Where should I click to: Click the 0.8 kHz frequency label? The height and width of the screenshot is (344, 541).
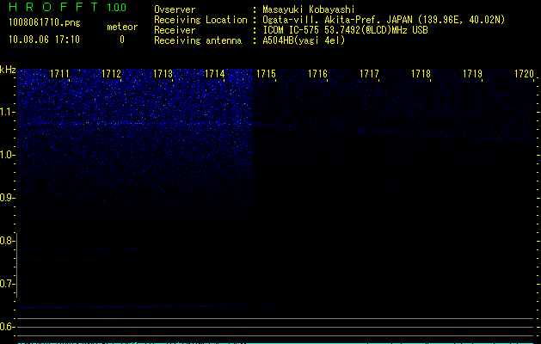[6, 241]
